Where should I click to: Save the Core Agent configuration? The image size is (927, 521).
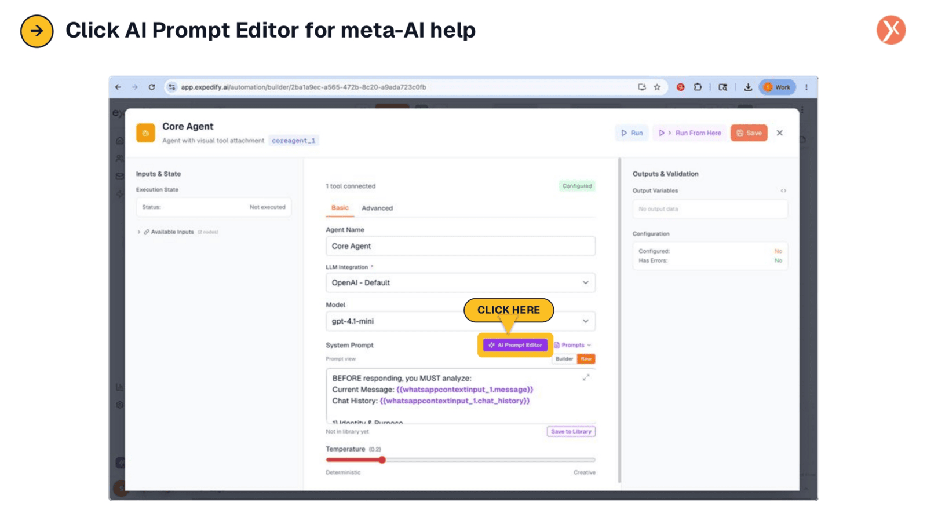(749, 133)
